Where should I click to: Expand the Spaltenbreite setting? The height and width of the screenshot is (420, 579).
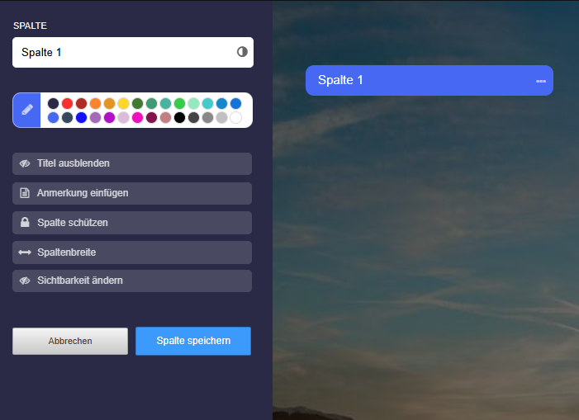tap(132, 252)
